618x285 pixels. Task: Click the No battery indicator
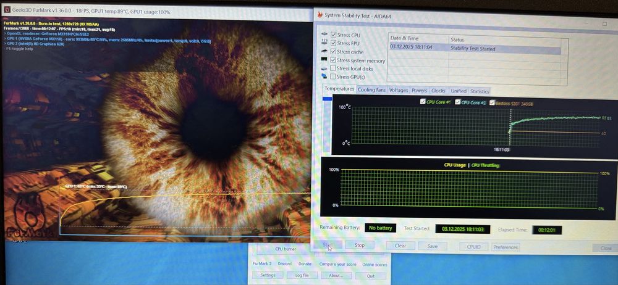pos(380,228)
